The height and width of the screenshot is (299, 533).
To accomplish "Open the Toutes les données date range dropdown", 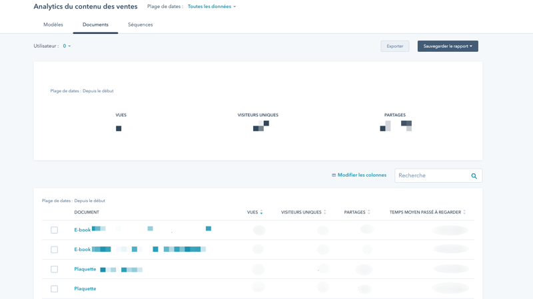I will point(211,7).
